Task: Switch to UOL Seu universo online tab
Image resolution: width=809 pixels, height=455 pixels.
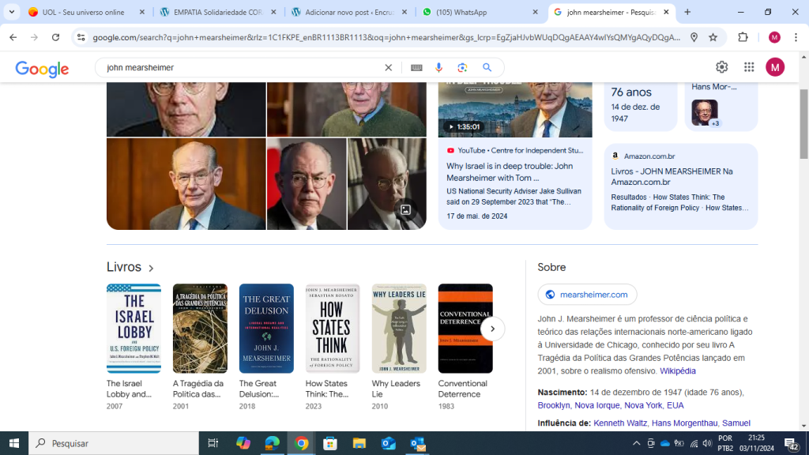Action: (83, 13)
